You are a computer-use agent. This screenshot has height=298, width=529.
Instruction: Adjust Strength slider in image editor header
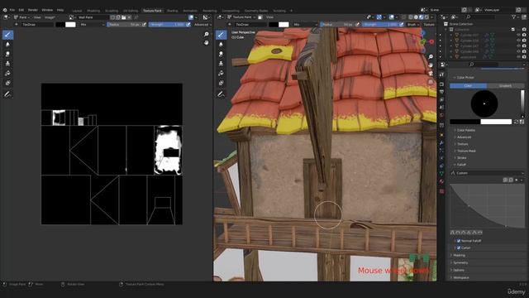pyautogui.click(x=167, y=24)
